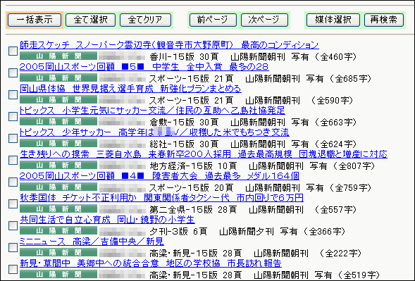Click the text 夕刊-3版 6頁
This screenshot has height=281, width=415.
[178, 232]
